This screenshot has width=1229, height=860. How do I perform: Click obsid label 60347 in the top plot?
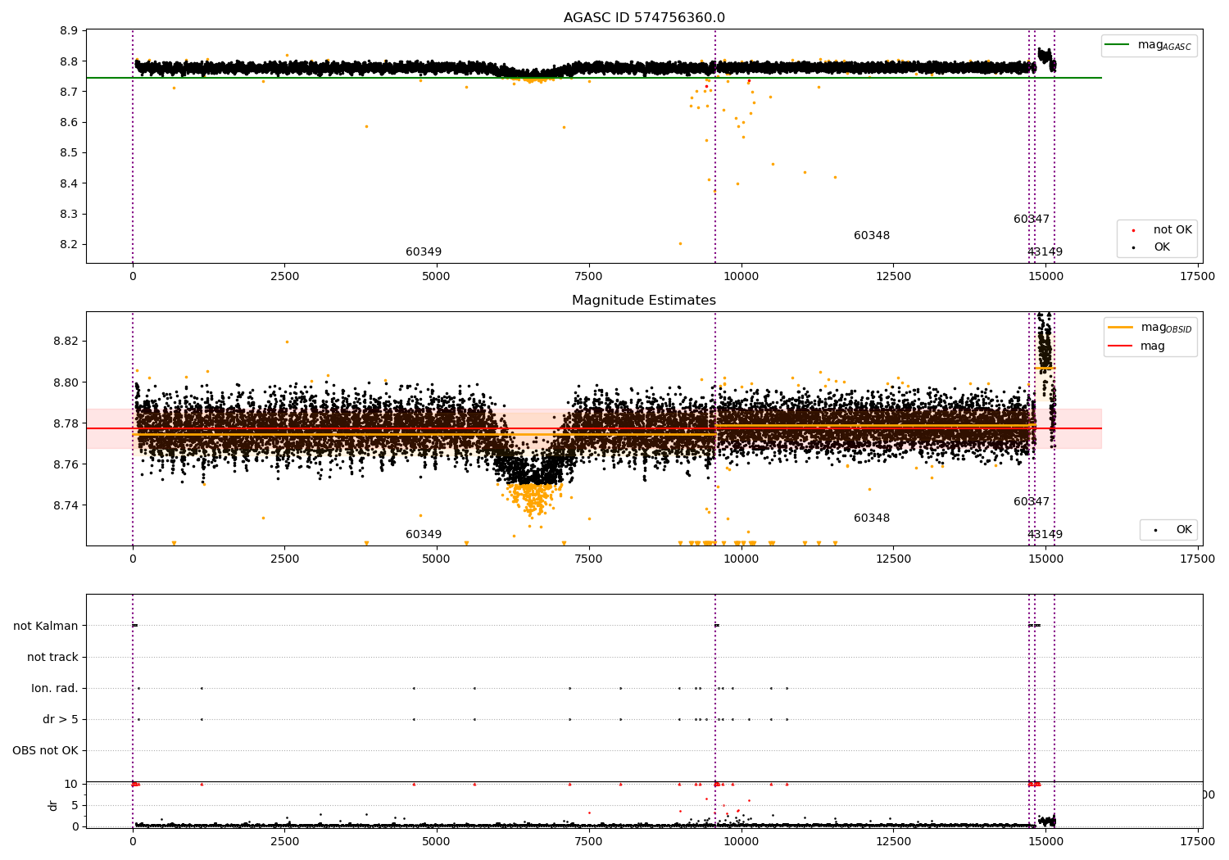pos(1032,219)
